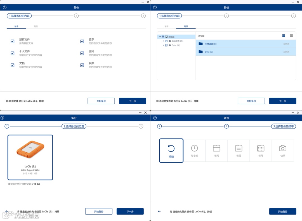Click 3.选择备份的频率 step pill
The image size is (302, 221).
[x=284, y=126]
